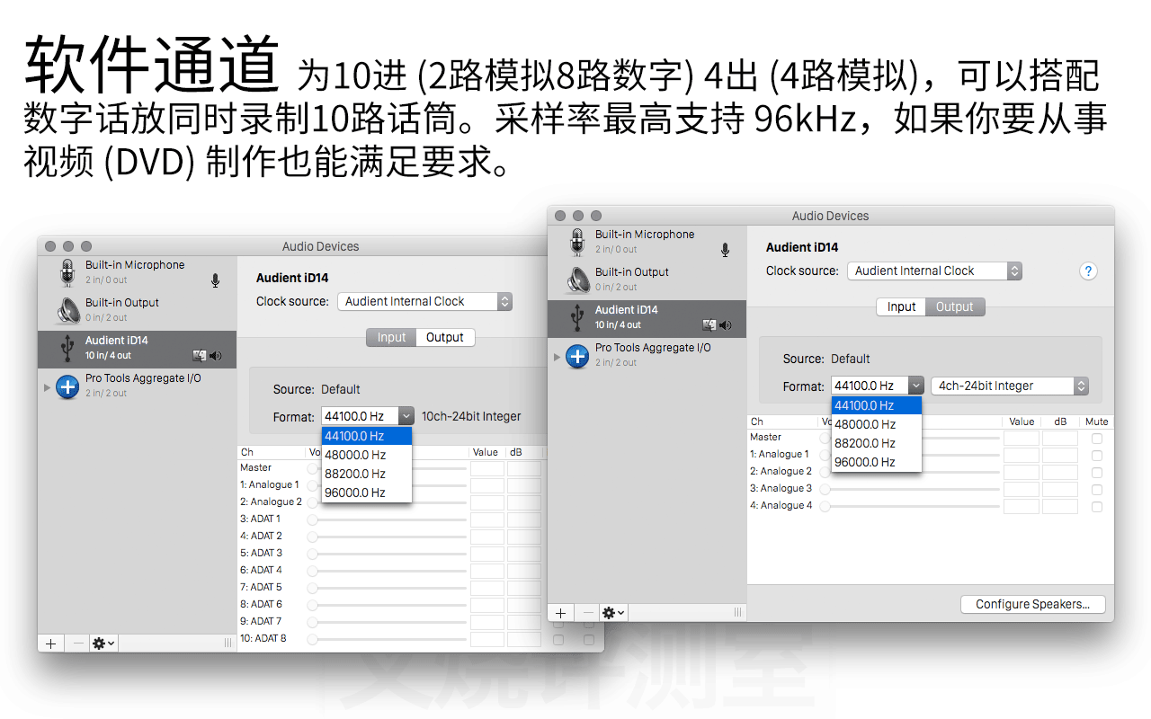Switch to Output tab in back window

[445, 338]
